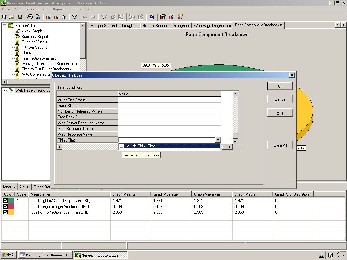The image size is (347, 260).
Task: Switch to Mercury LoadRunner 8.1 taskbar button
Action: pos(45,255)
